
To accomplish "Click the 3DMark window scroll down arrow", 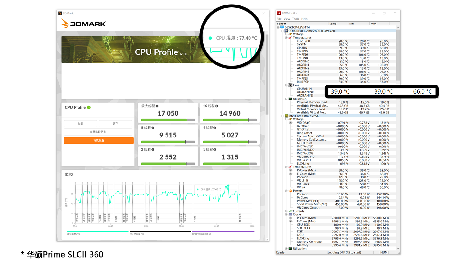I will (x=267, y=240).
